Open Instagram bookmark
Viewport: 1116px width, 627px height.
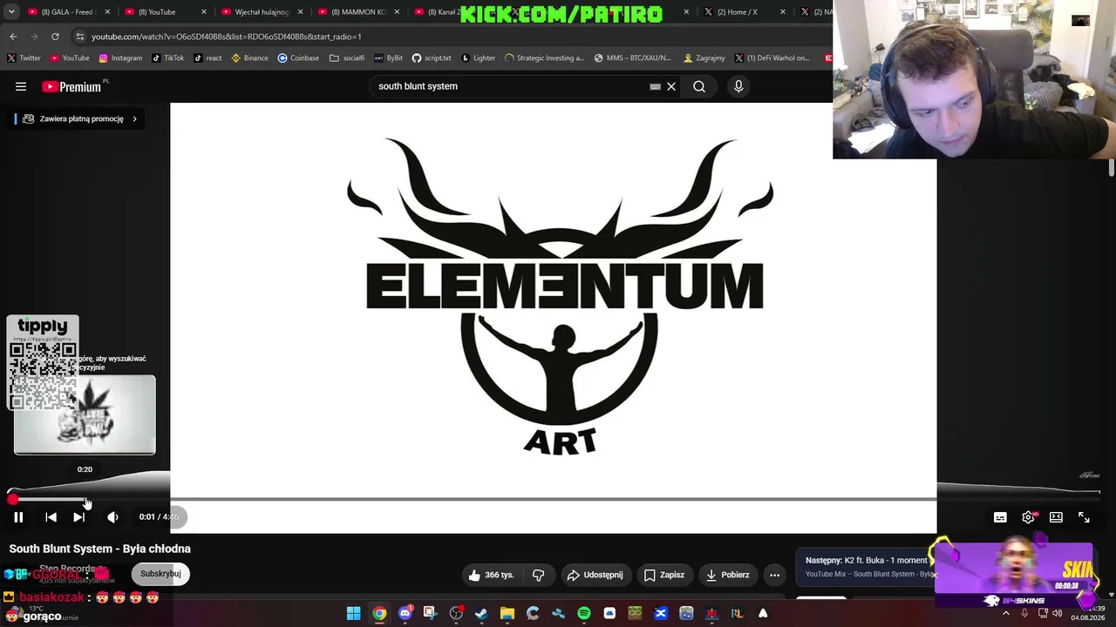coord(120,58)
